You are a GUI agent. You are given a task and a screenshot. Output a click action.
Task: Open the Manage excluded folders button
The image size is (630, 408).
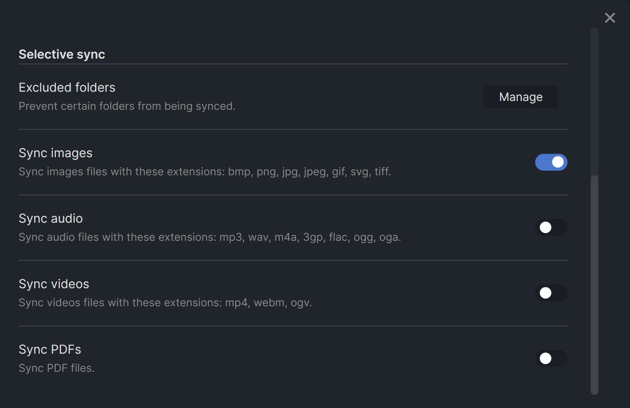[521, 97]
